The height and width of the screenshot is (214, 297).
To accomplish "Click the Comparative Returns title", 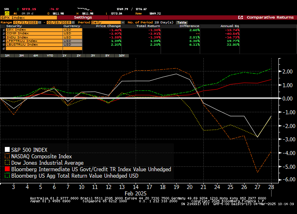I will point(270,17).
